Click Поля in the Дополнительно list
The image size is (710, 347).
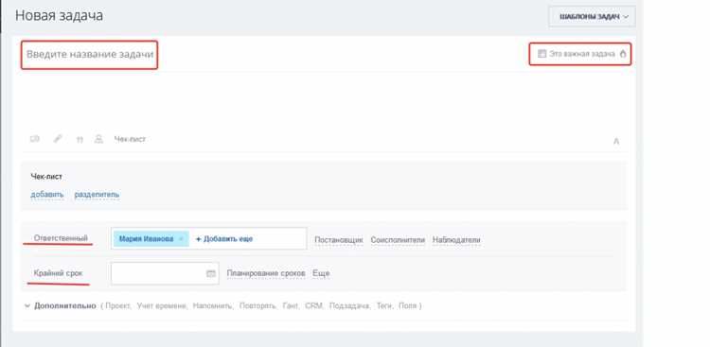coord(407,305)
